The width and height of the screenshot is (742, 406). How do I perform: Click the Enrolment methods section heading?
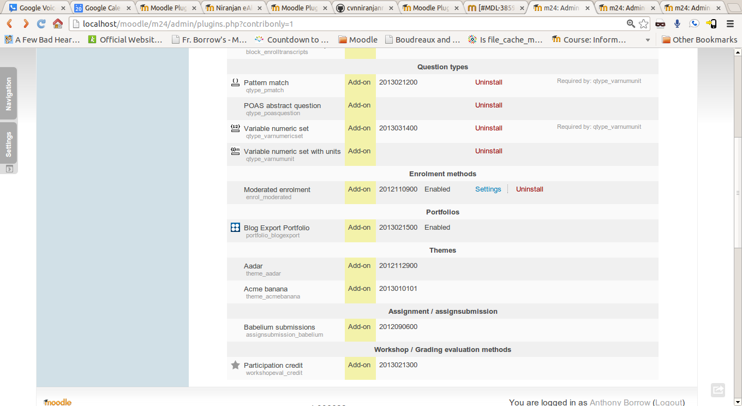442,174
